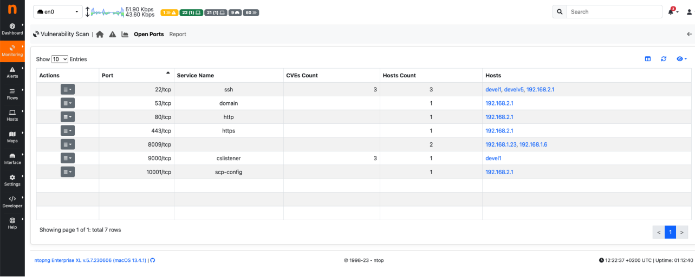Open the GitHub icon link in footer

click(x=152, y=260)
